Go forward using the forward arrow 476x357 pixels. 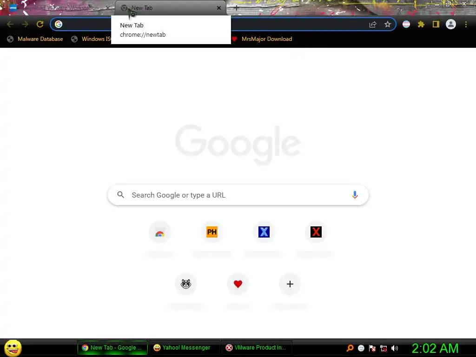25,24
